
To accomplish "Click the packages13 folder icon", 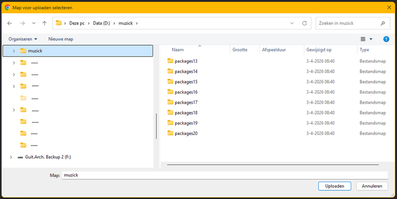I will pos(170,61).
